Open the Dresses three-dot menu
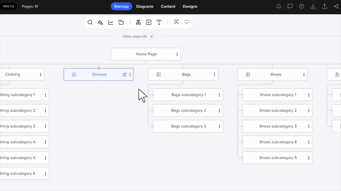This screenshot has width=341, height=191. pyautogui.click(x=130, y=75)
